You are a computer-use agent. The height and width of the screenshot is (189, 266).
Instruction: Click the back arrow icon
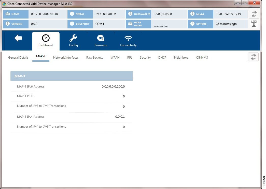click(x=18, y=38)
